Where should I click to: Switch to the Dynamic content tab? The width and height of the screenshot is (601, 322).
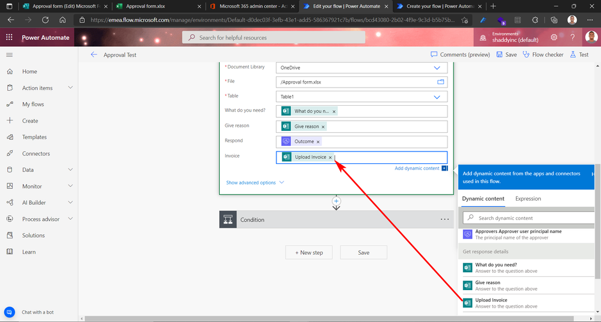483,199
